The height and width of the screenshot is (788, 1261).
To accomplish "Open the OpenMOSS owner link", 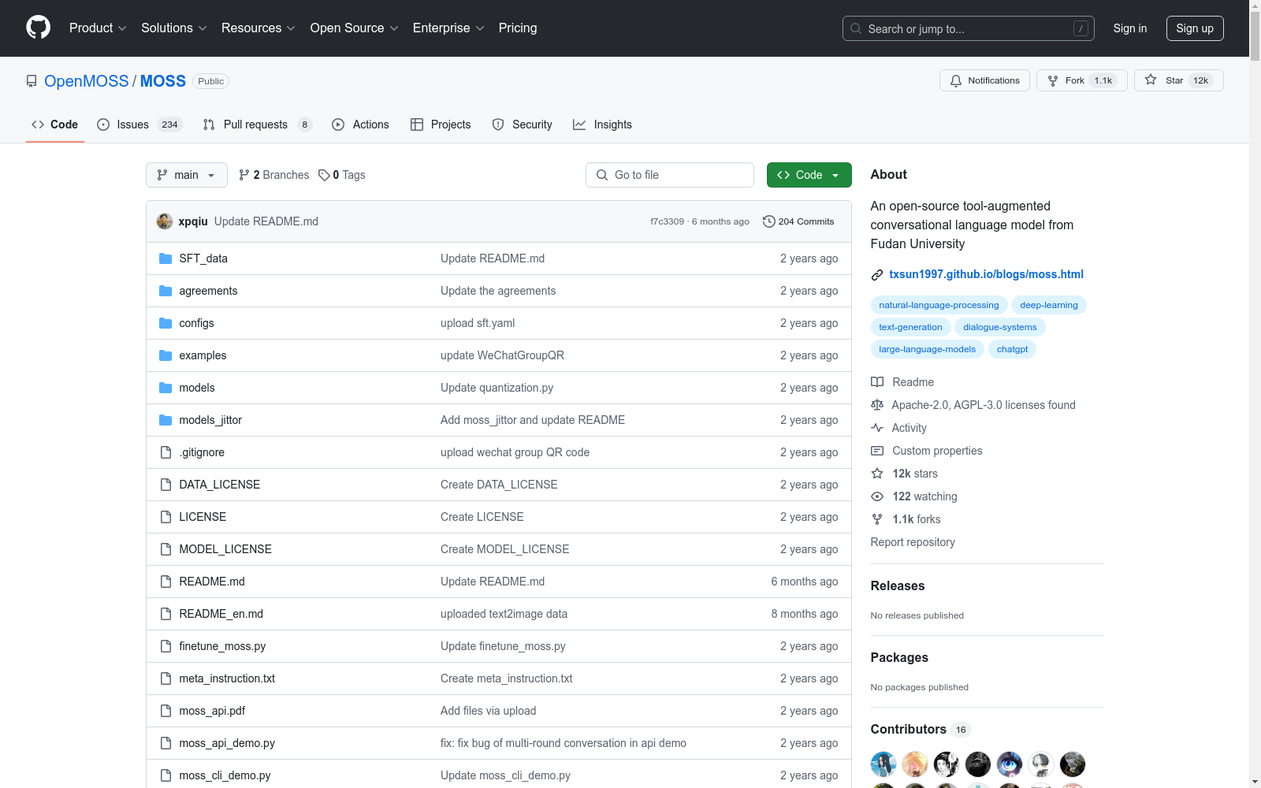I will click(x=86, y=81).
